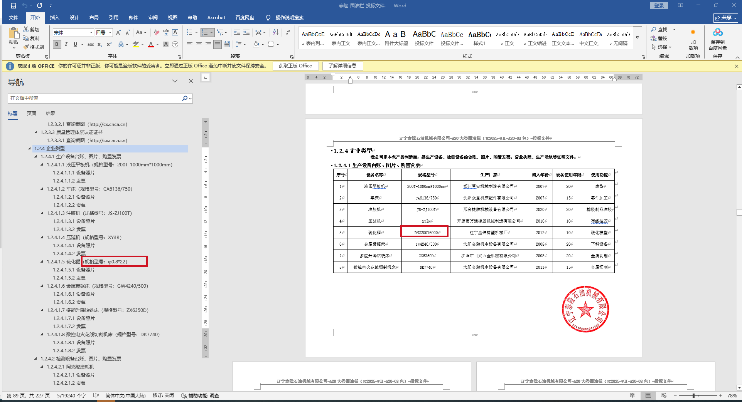This screenshot has height=402, width=742.
Task: Open the line and paragraph spacing tool
Action: (239, 44)
